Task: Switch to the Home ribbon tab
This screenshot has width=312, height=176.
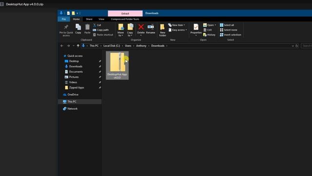Action: [x=76, y=19]
